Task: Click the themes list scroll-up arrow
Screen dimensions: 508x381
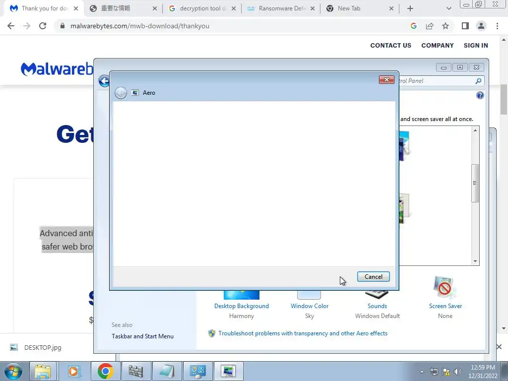Action: click(475, 130)
